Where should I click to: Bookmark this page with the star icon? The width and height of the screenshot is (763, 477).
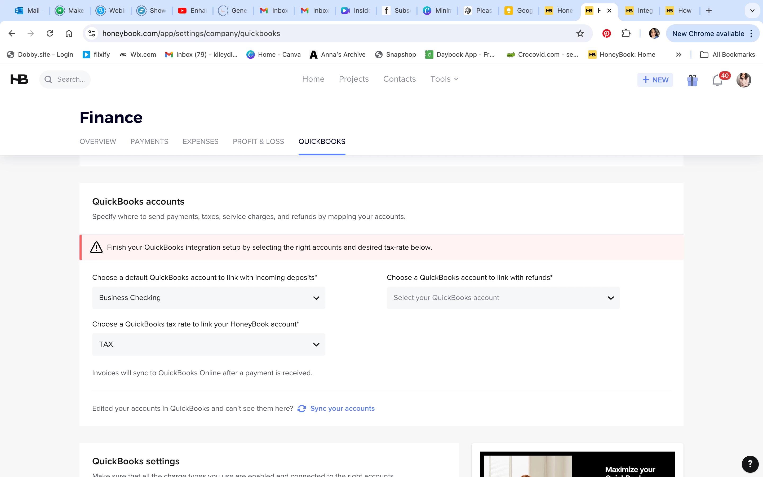pyautogui.click(x=580, y=33)
